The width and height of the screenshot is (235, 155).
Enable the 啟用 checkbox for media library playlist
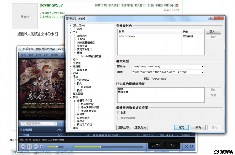point(119,112)
